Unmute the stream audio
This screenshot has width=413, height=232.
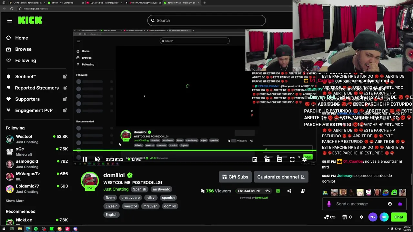click(x=97, y=159)
